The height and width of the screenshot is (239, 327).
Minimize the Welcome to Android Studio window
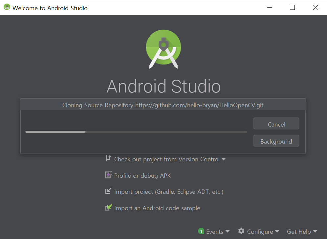pyautogui.click(x=270, y=8)
